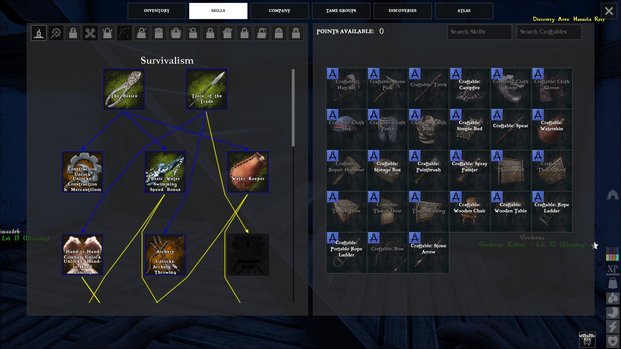Select the Water Keeper skill node
Screen dimensions: 621x349
248,172
